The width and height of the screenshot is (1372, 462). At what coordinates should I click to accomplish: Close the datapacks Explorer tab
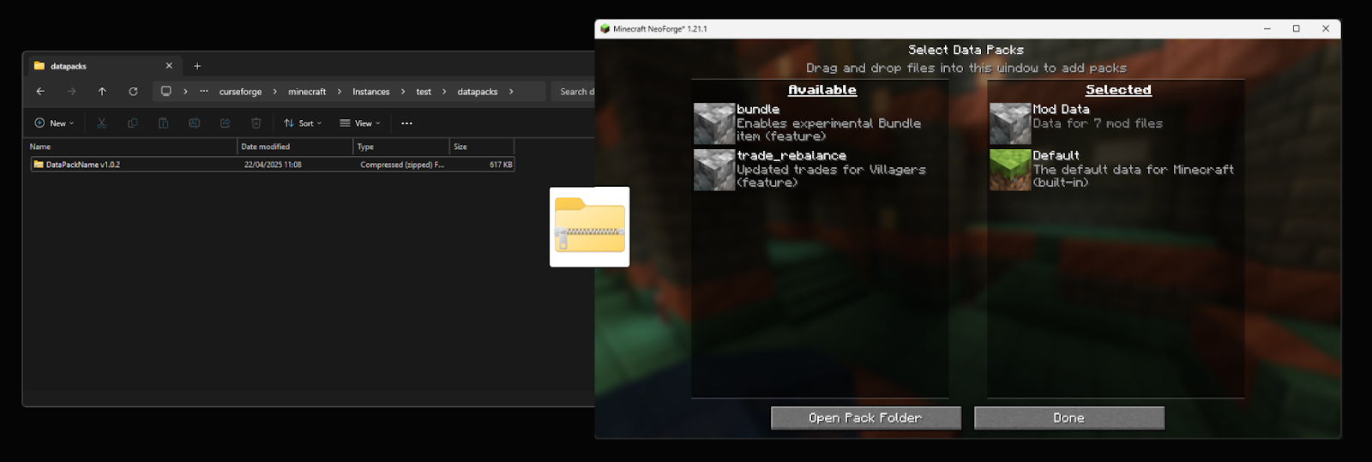tap(169, 66)
